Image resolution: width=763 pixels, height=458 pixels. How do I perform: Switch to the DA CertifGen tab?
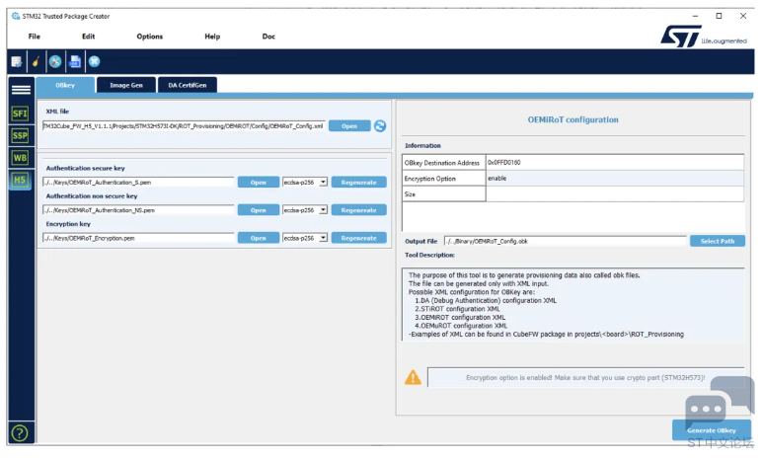188,85
